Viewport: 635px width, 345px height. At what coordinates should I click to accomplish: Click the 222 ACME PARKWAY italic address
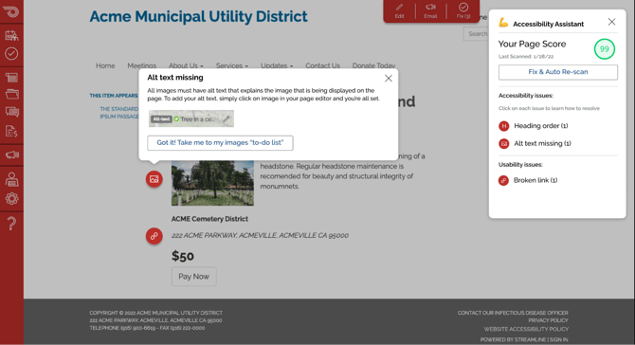[x=260, y=236]
